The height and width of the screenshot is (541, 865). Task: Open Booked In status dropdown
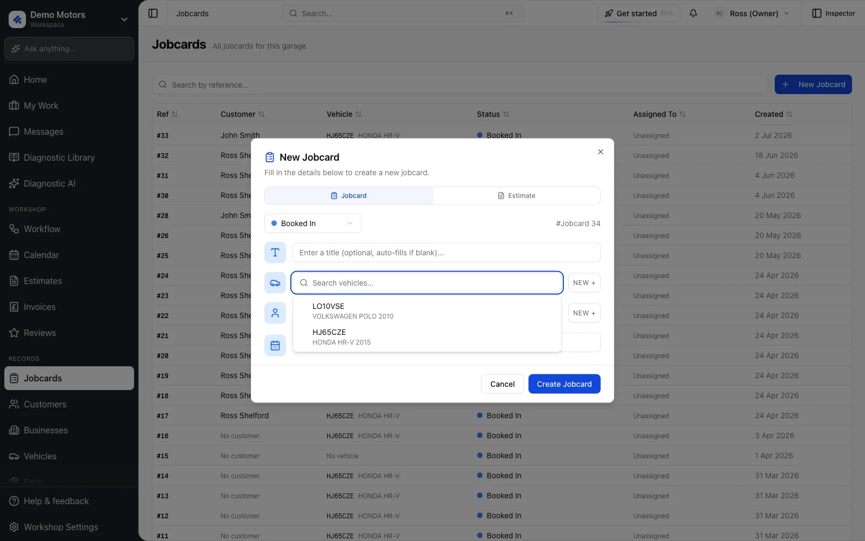[312, 223]
